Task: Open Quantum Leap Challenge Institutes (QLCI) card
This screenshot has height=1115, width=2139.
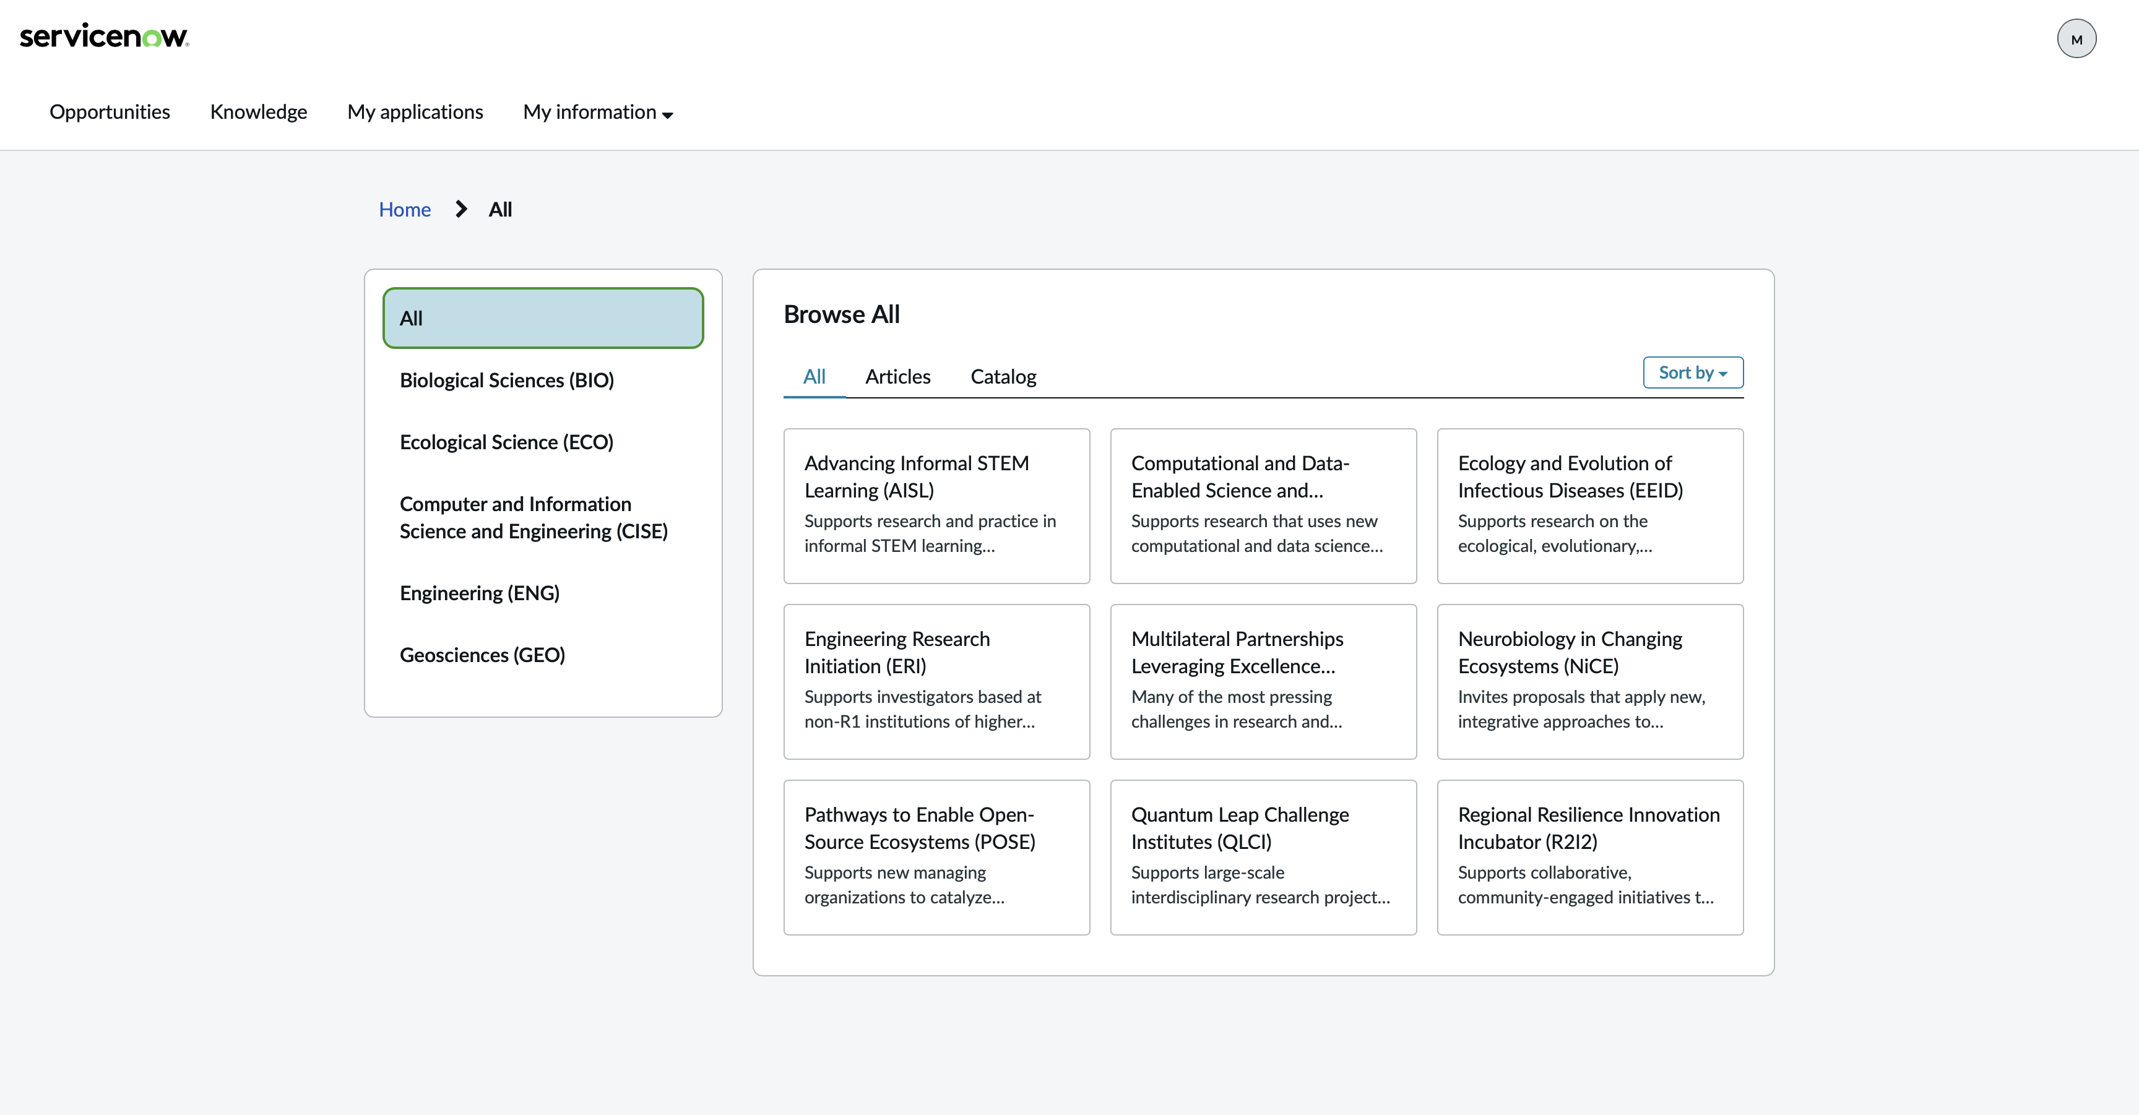Action: (1263, 858)
